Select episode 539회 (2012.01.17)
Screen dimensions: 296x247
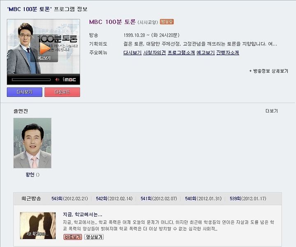pyautogui.click(x=248, y=199)
